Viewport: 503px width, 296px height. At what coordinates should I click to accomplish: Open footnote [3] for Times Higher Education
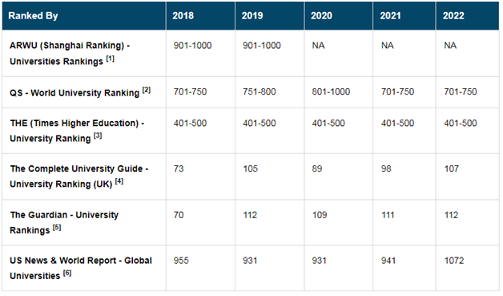[x=98, y=136]
